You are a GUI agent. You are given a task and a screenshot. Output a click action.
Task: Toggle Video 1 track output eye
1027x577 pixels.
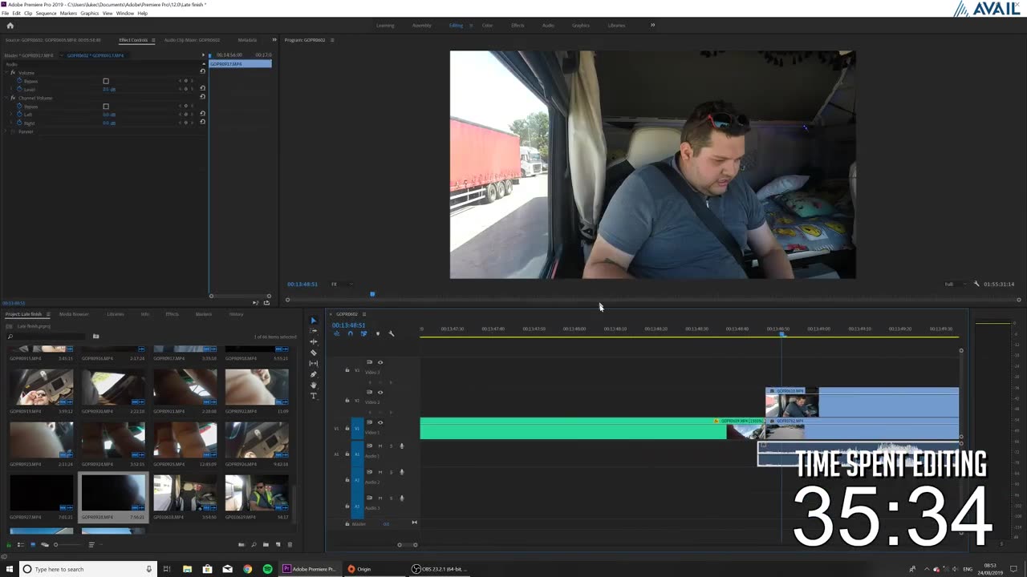click(x=380, y=422)
